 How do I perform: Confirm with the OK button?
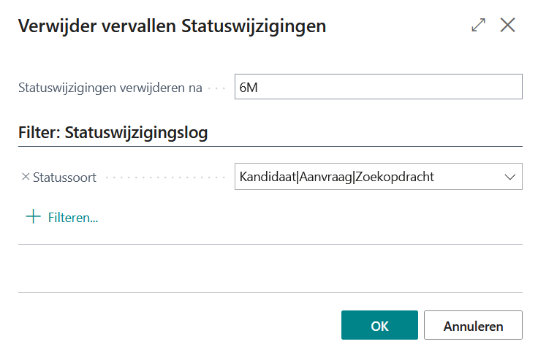[379, 326]
